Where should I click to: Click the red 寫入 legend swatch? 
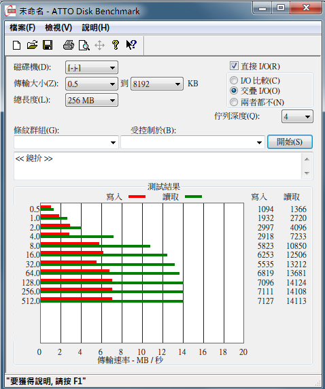tap(137, 197)
